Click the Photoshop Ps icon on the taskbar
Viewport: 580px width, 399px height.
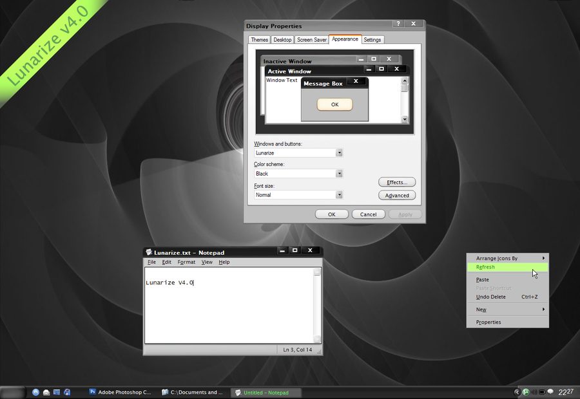click(x=92, y=392)
